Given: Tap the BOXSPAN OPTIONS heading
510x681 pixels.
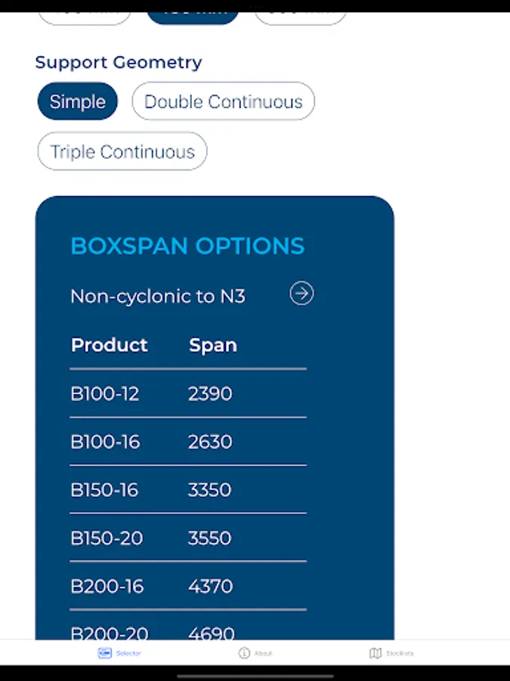Looking at the screenshot, I should (x=187, y=246).
